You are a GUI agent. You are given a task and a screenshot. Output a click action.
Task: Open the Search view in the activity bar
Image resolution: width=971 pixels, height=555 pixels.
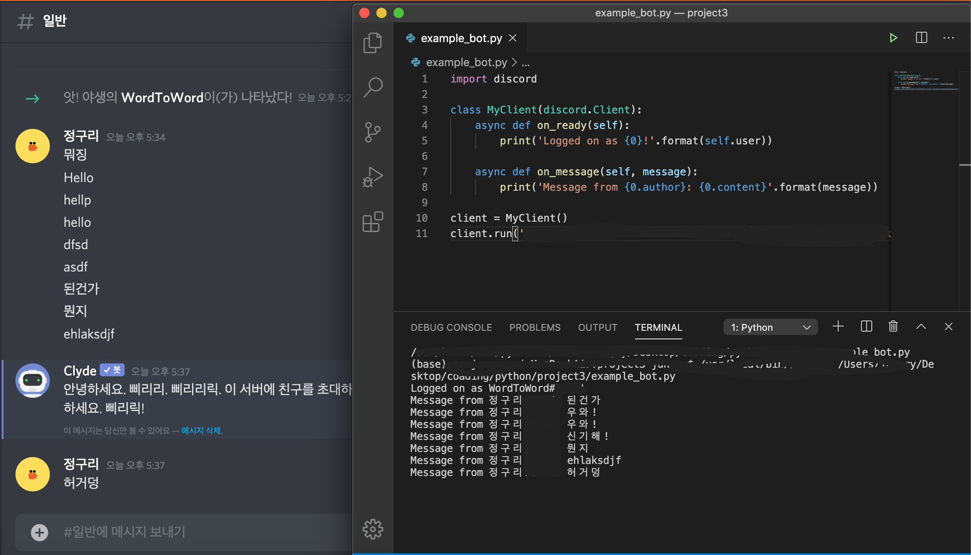tap(372, 87)
